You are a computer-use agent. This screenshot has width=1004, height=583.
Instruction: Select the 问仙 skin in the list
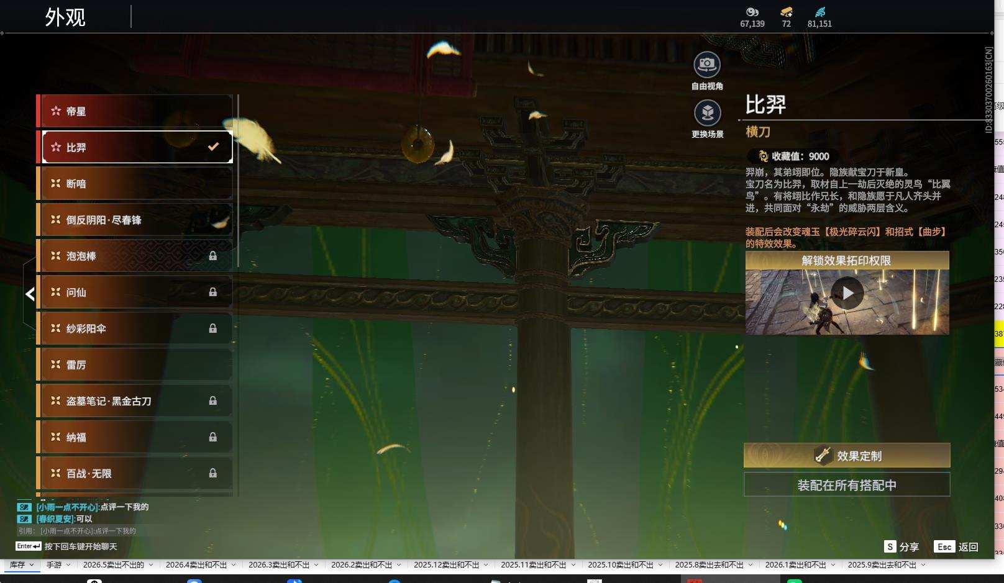tap(135, 292)
